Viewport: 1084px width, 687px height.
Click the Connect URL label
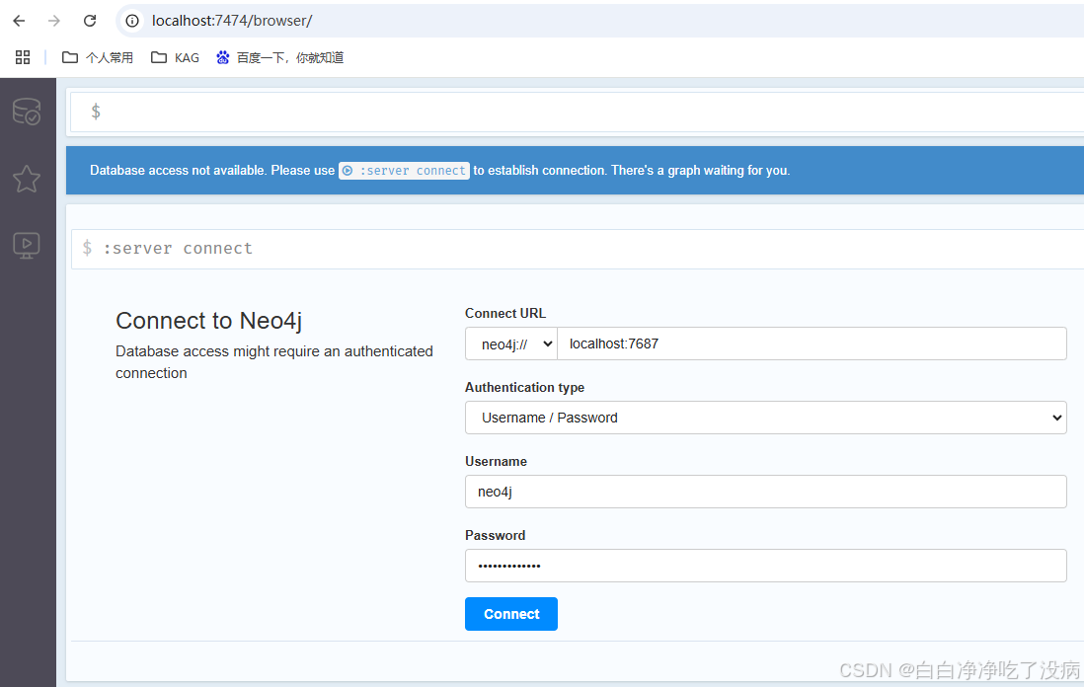pyautogui.click(x=505, y=313)
